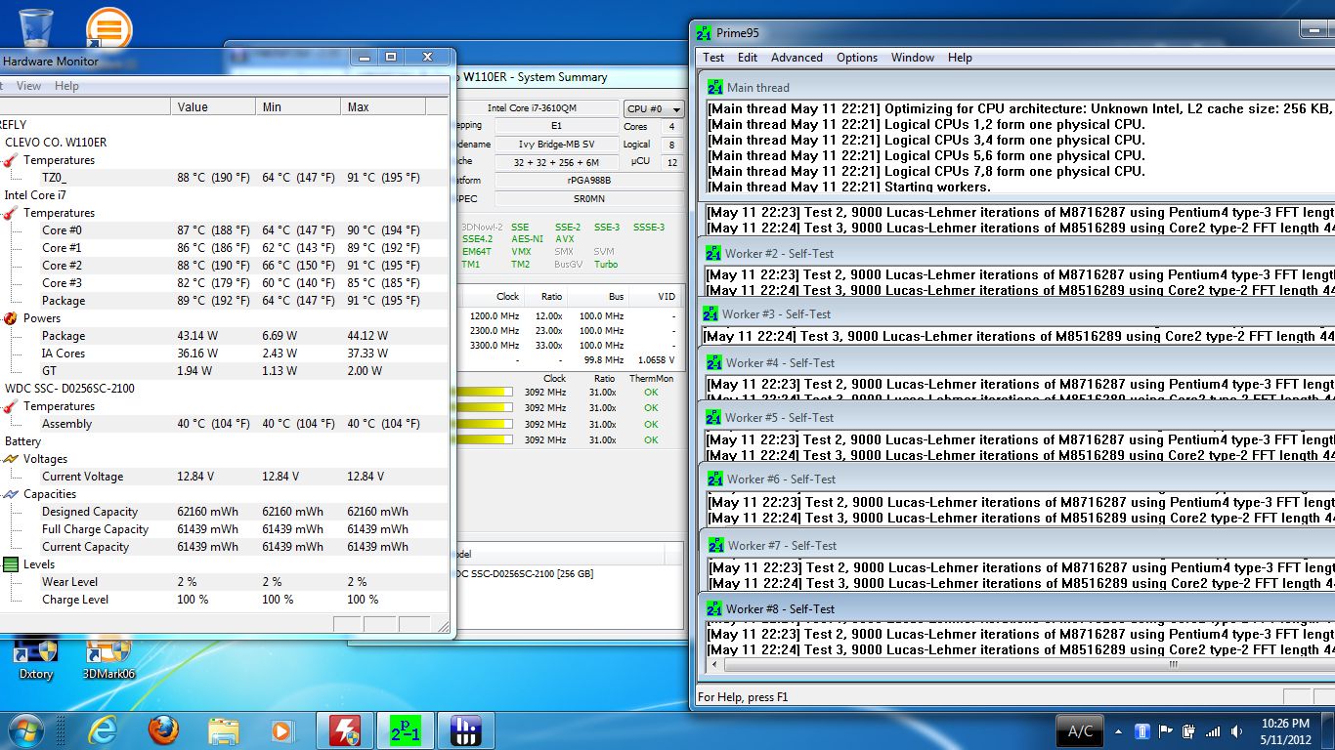This screenshot has width=1335, height=750.
Task: Open the Test menu in Prime95
Action: (713, 58)
